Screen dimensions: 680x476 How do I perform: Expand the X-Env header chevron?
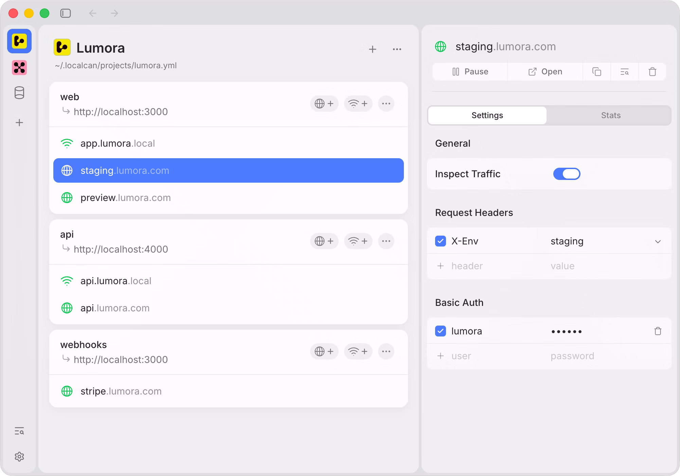658,241
